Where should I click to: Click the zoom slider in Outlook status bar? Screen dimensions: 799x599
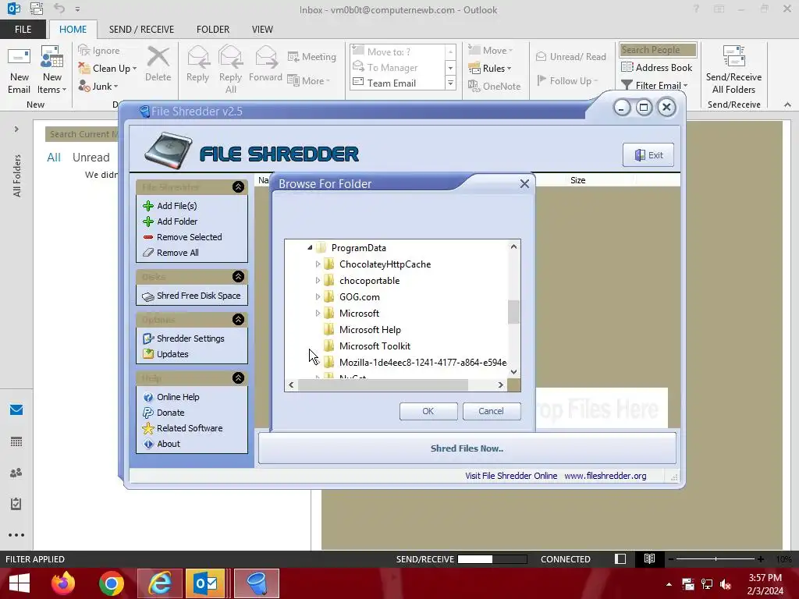[716, 559]
